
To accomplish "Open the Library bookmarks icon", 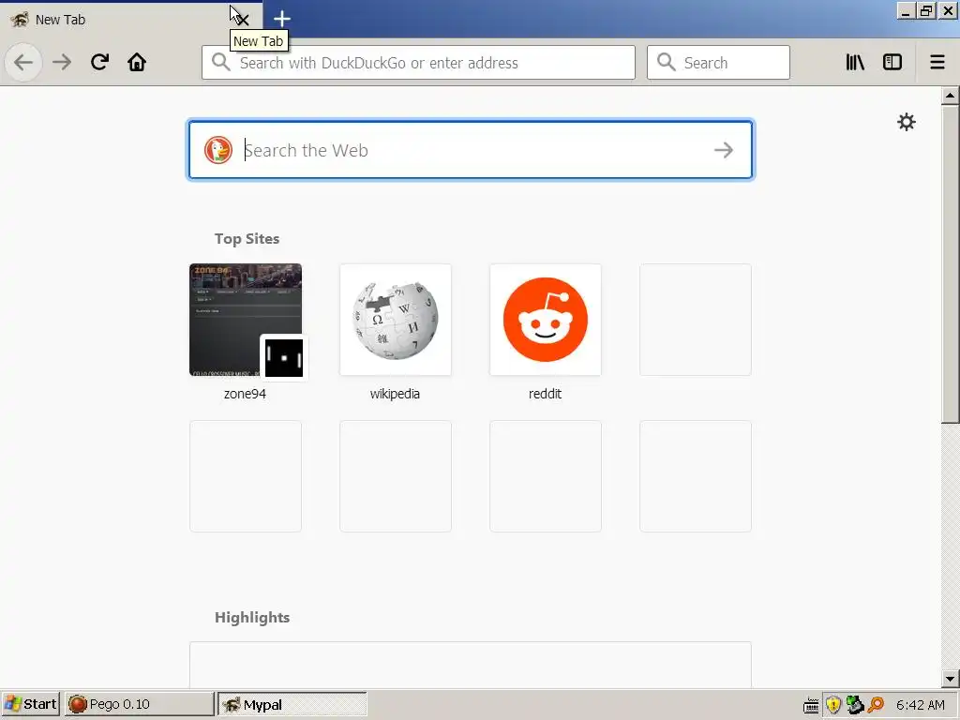I will click(x=855, y=62).
